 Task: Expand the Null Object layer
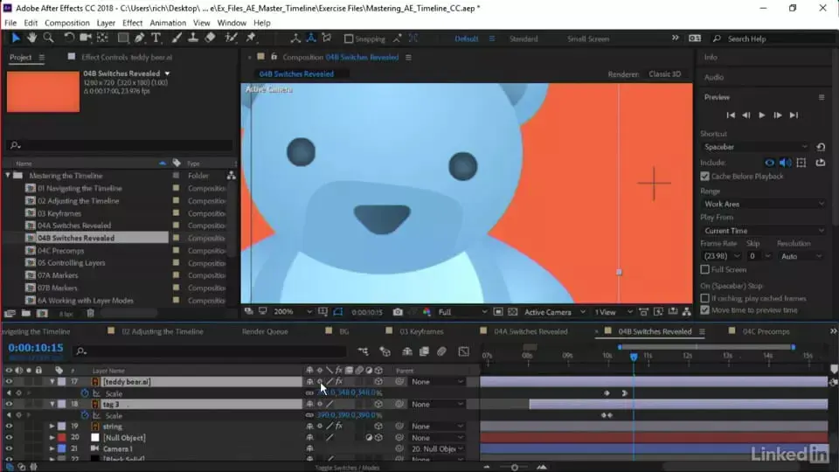[52, 438]
